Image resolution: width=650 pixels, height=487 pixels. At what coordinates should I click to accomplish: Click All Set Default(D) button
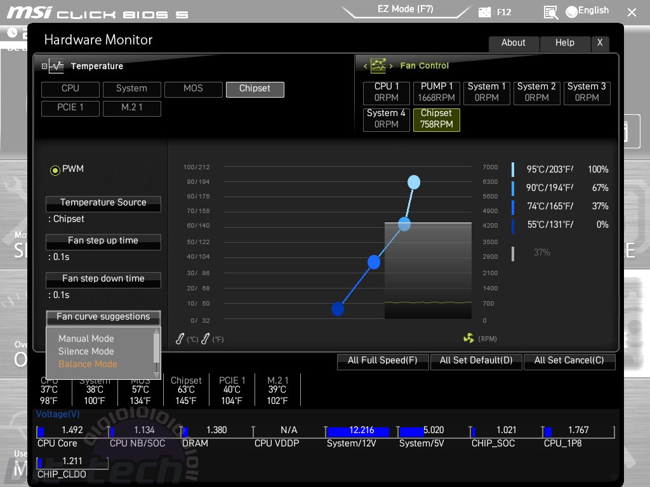pyautogui.click(x=476, y=361)
